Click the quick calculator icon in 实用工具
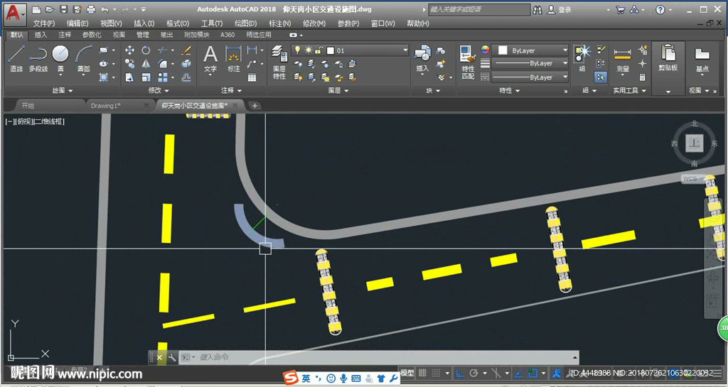 pyautogui.click(x=643, y=77)
